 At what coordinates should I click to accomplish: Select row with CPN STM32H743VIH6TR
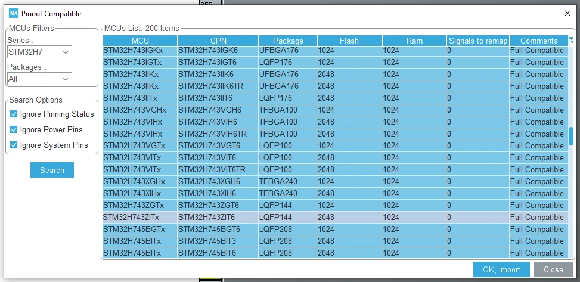pos(335,134)
